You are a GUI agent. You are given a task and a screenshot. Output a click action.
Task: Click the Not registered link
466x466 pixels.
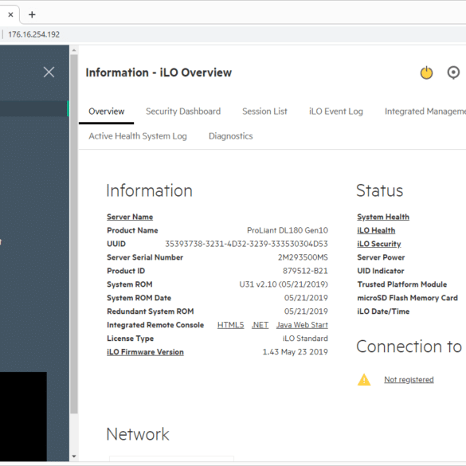point(409,379)
